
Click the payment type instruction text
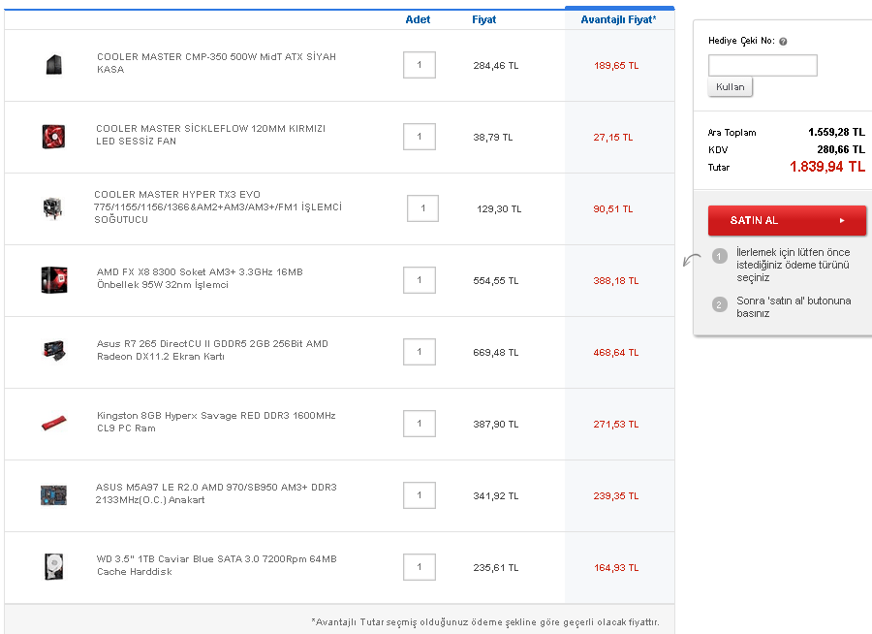click(x=793, y=265)
